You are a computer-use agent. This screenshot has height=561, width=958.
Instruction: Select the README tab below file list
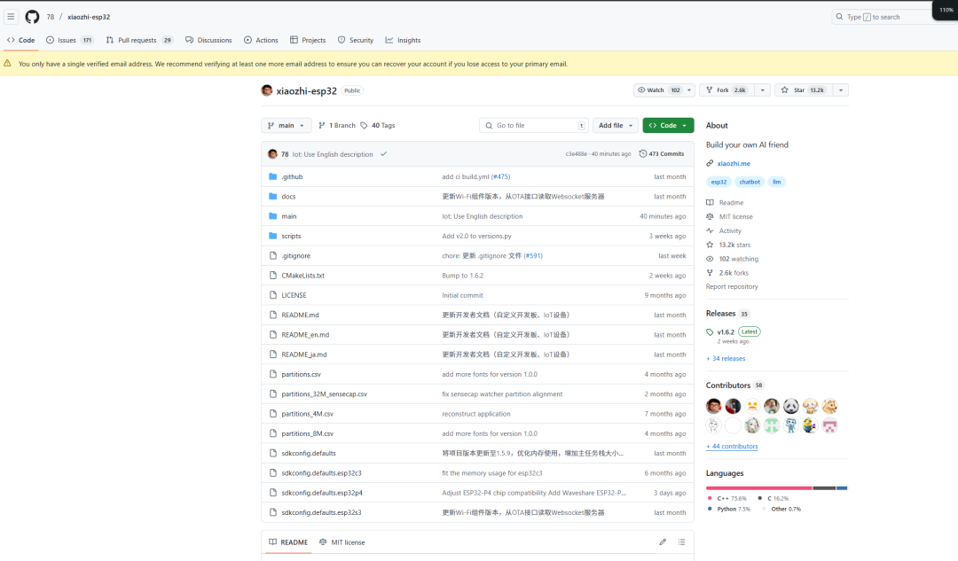[x=287, y=542]
